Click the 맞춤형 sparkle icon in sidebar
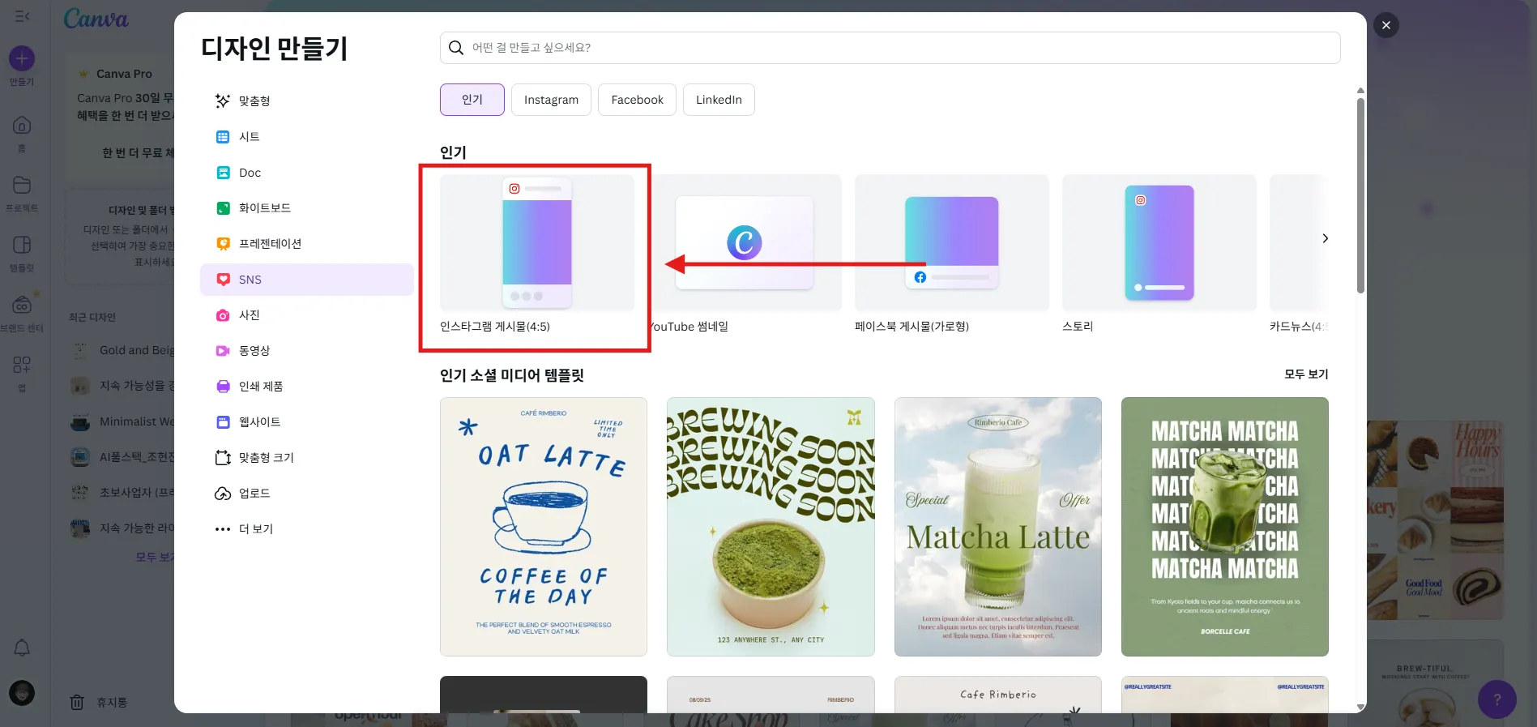Image resolution: width=1537 pixels, height=727 pixels. (223, 101)
